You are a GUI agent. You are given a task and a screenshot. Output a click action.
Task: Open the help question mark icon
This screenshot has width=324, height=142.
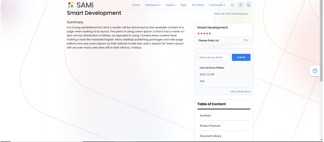[x=315, y=71]
